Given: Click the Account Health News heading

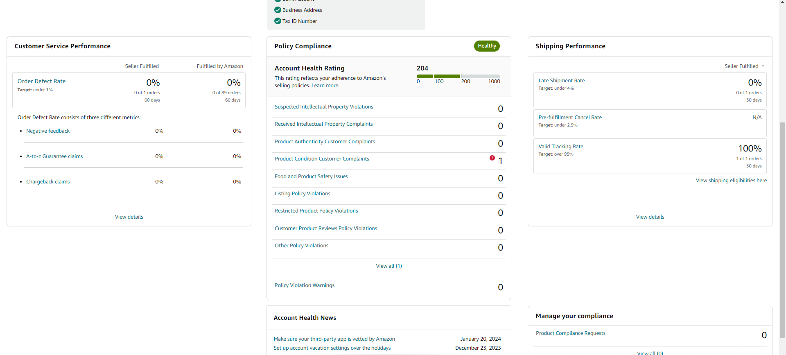Looking at the screenshot, I should [305, 318].
